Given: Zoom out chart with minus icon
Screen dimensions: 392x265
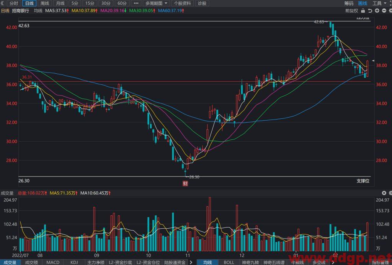Looking at the screenshot, I should point(384,11).
